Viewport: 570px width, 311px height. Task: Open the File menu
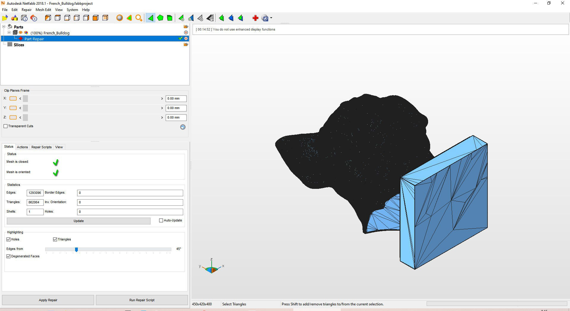click(x=5, y=10)
